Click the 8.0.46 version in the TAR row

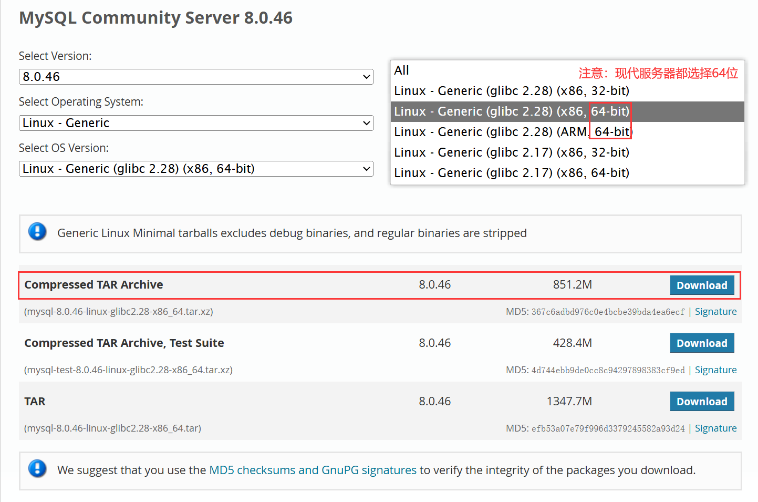(x=434, y=402)
